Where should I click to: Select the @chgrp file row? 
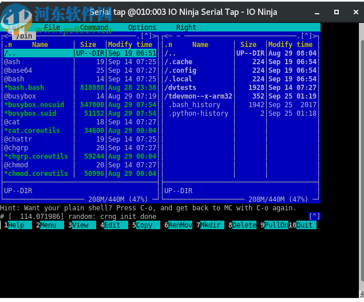point(80,148)
